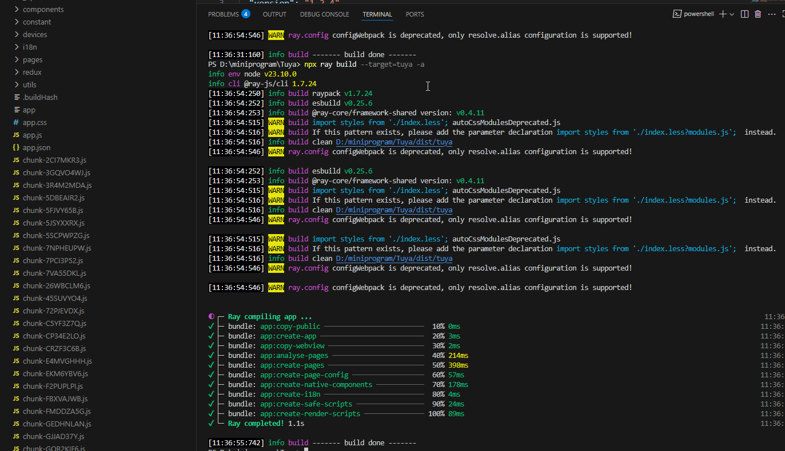Click the JS icon of chunk-3GQVO4WJ.js
The width and height of the screenshot is (785, 451).
tap(16, 172)
